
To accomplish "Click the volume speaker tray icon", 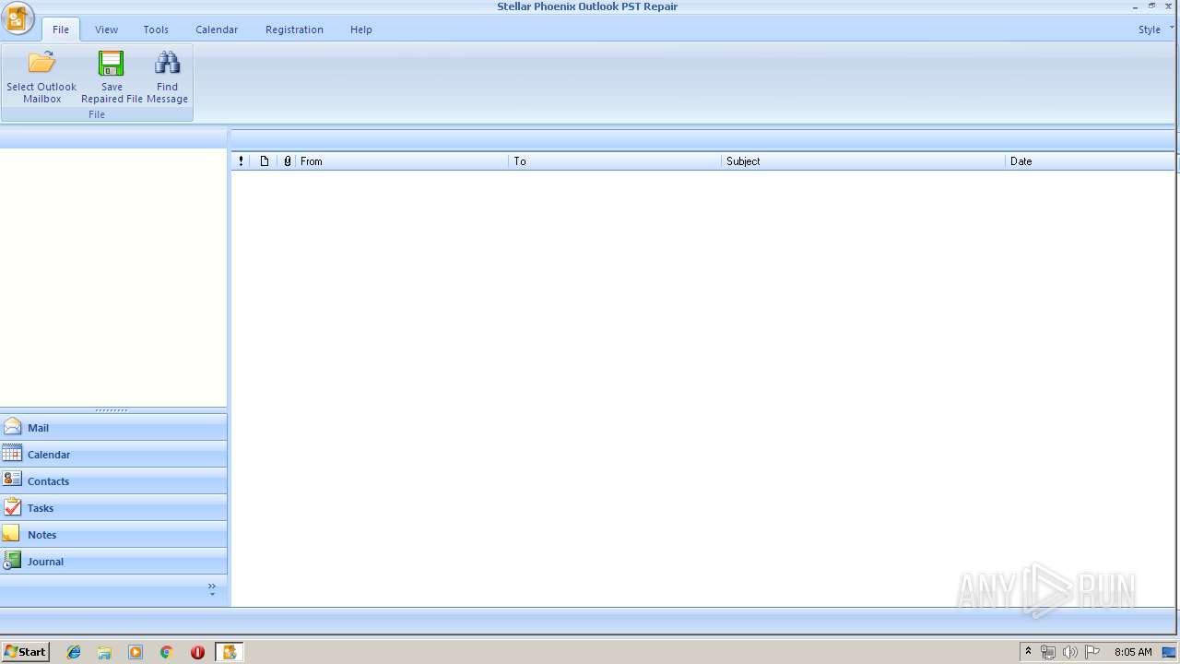I will pyautogui.click(x=1069, y=652).
